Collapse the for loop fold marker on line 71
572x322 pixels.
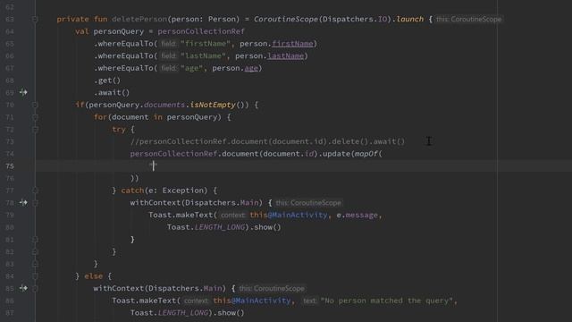coord(35,117)
